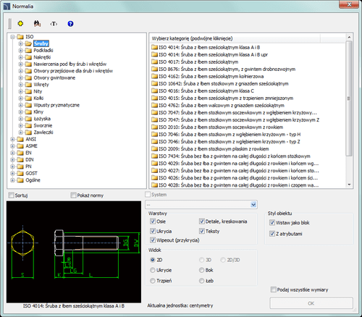Select the Sworznie tree item
Image resolution: width=362 pixels, height=317 pixels.
point(43,125)
